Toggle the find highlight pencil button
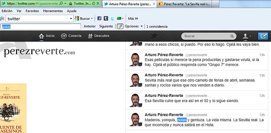This screenshot has height=133, width=271. [x=120, y=26]
